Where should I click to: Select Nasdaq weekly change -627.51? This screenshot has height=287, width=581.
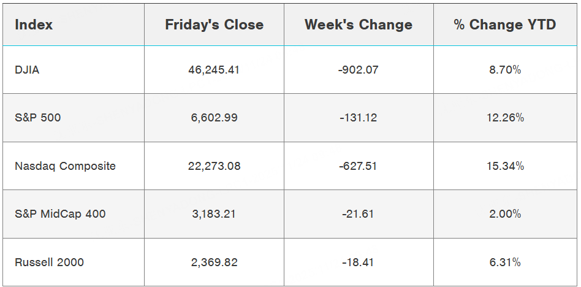pyautogui.click(x=359, y=166)
